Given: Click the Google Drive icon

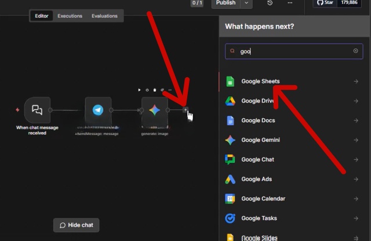Looking at the screenshot, I should [230, 101].
